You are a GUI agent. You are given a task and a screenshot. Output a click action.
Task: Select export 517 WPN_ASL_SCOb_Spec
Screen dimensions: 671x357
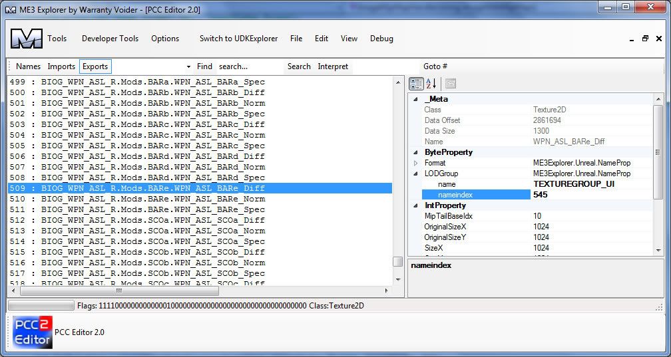pos(200,273)
